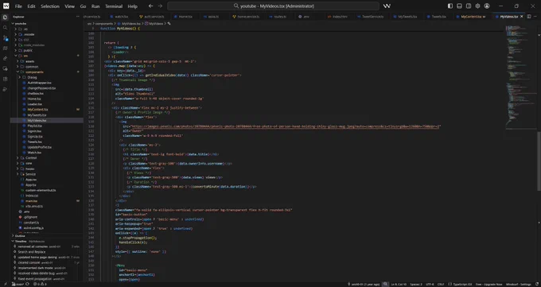Collapse the youtube root folder
541x287 pixels.
tap(47, 24)
